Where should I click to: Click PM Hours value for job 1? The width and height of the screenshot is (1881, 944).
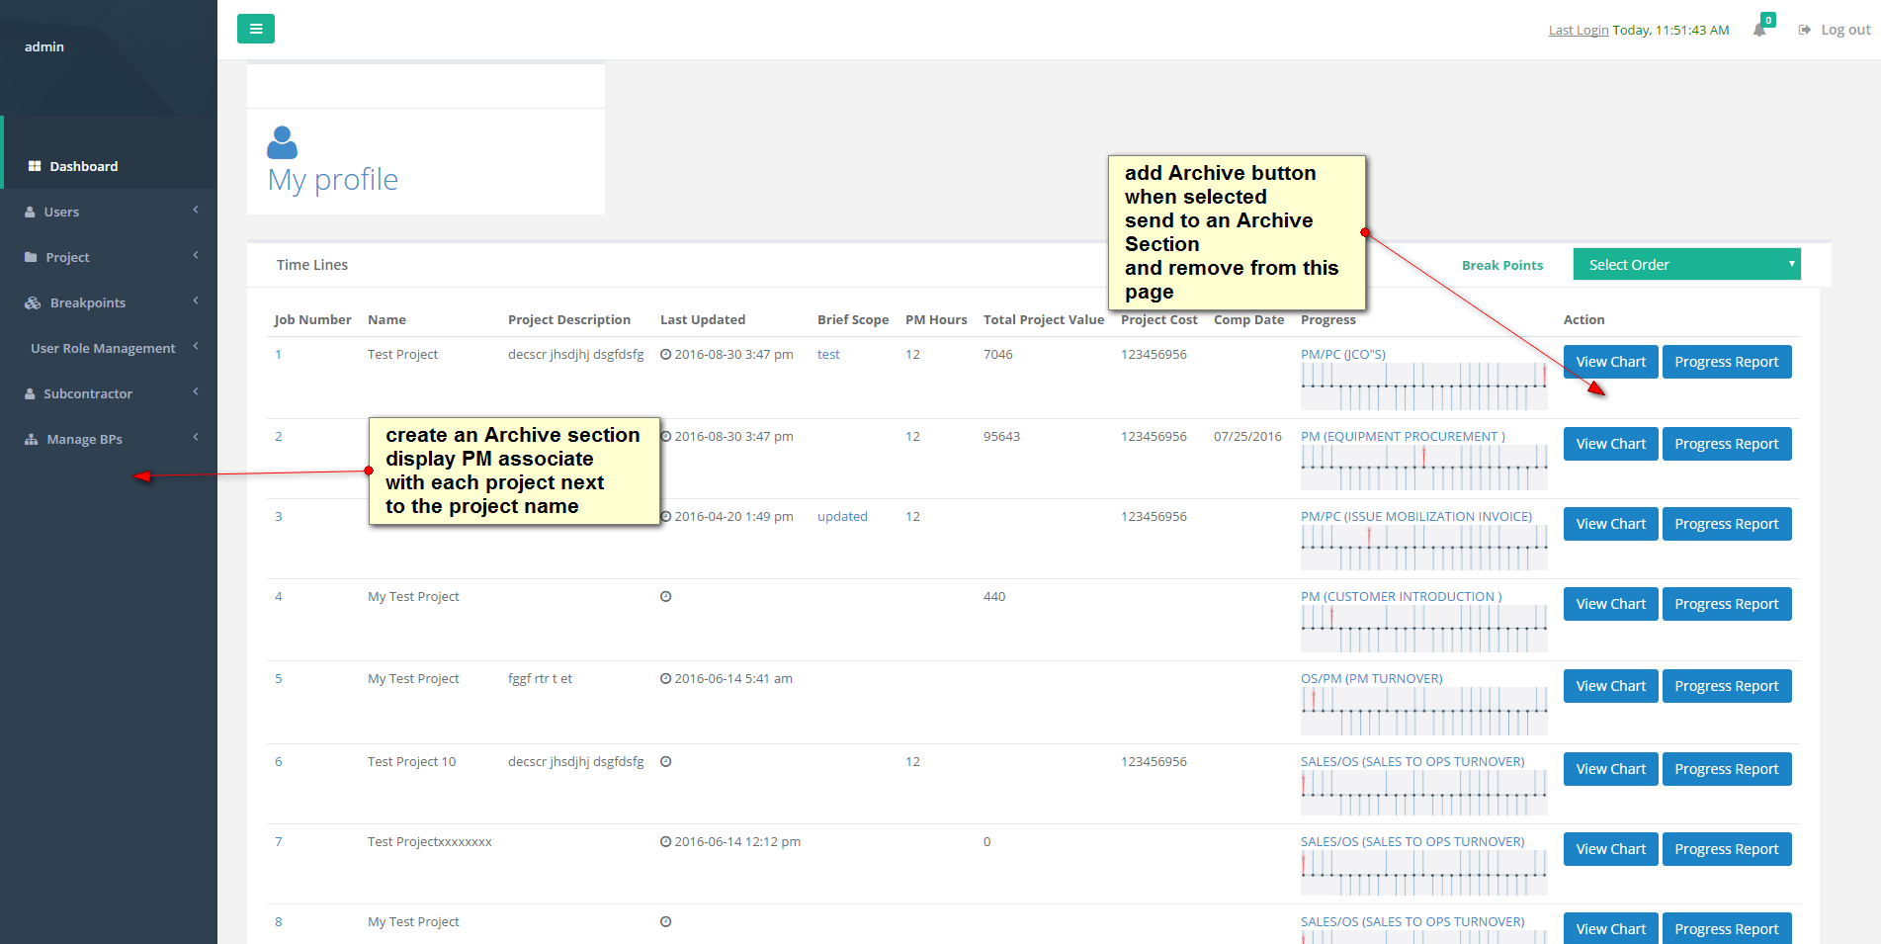coord(912,354)
